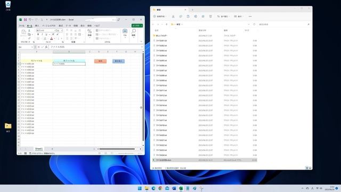Open the Editing magnifier group in Excel
341x192 pixels.
tap(134, 33)
